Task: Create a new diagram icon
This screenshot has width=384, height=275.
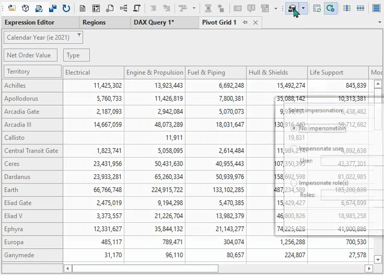Action: [123, 8]
